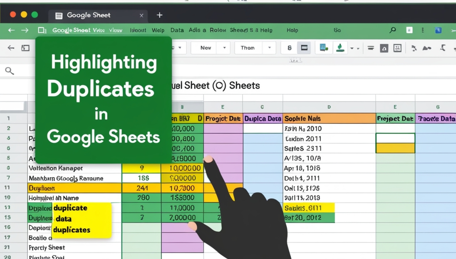Click the yellow highlighted 'Sablts, 6111' cell

(309, 208)
